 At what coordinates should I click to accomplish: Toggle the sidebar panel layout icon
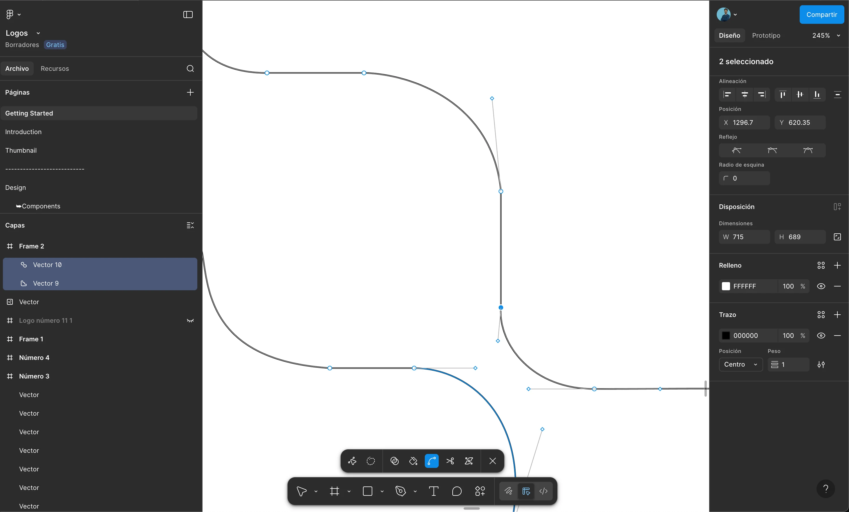click(188, 15)
